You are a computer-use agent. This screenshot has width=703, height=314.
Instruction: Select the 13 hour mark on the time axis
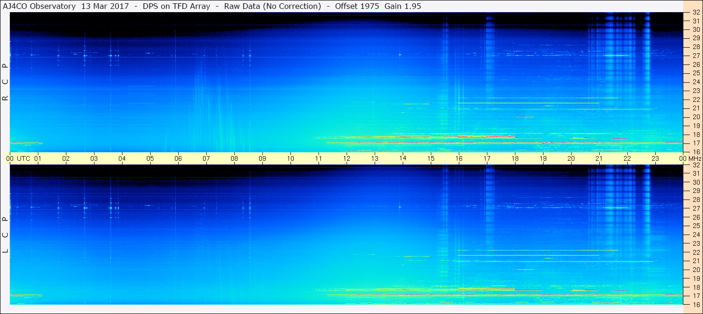point(375,158)
